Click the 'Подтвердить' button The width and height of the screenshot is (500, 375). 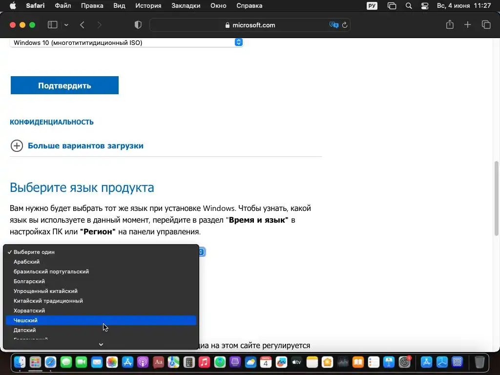click(x=65, y=85)
